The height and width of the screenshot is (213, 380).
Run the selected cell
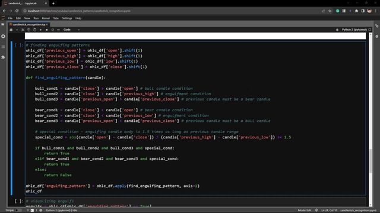(41, 30)
